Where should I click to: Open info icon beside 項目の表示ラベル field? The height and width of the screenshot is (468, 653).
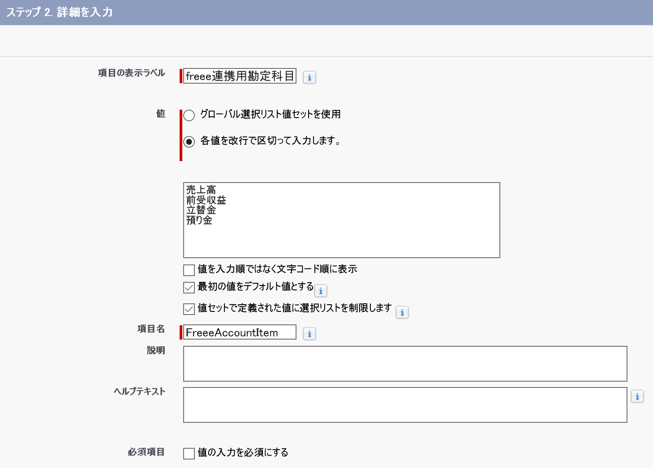coord(309,77)
